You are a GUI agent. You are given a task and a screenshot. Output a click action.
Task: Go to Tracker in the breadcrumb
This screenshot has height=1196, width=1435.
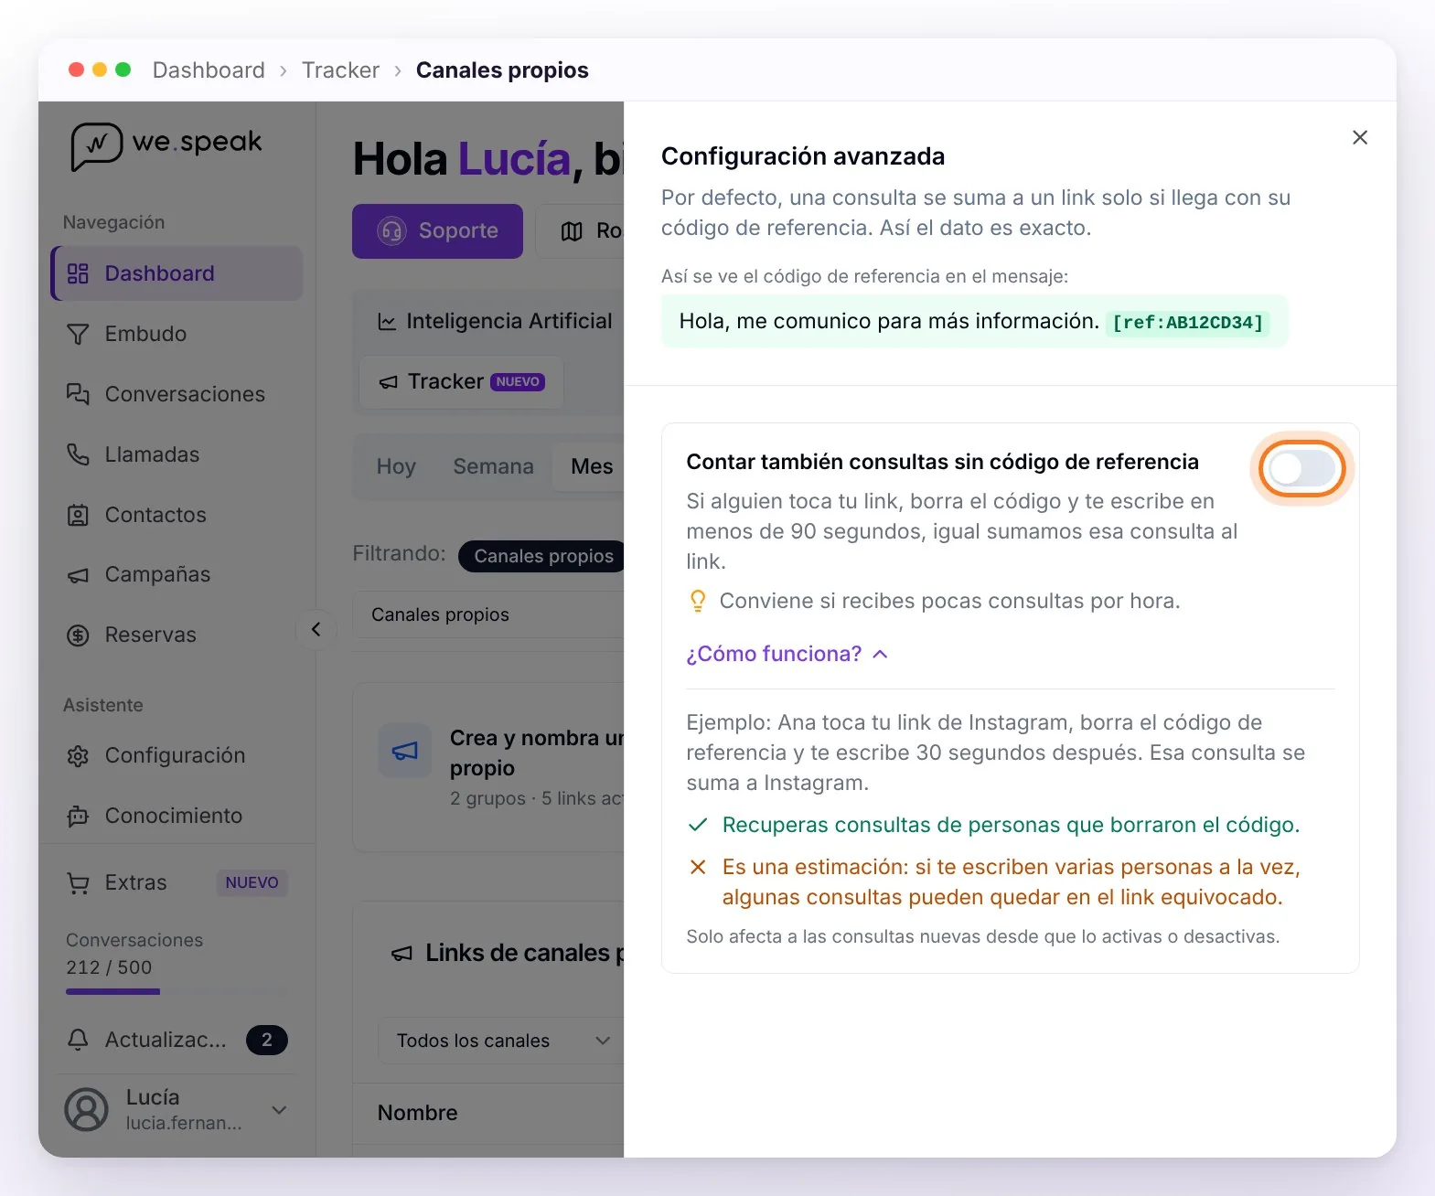340,70
